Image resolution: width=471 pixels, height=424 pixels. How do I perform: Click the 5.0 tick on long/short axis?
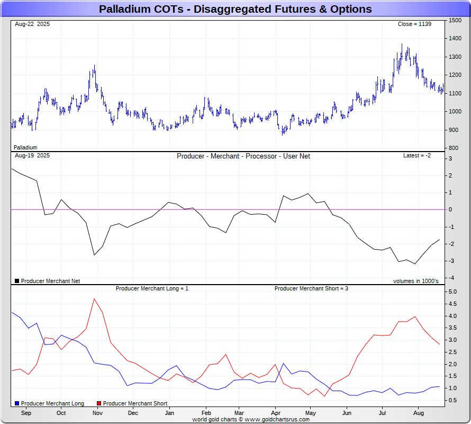(x=452, y=291)
